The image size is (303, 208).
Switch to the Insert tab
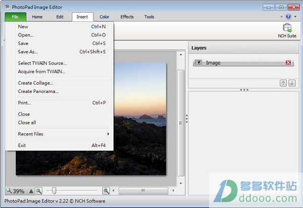coord(82,17)
